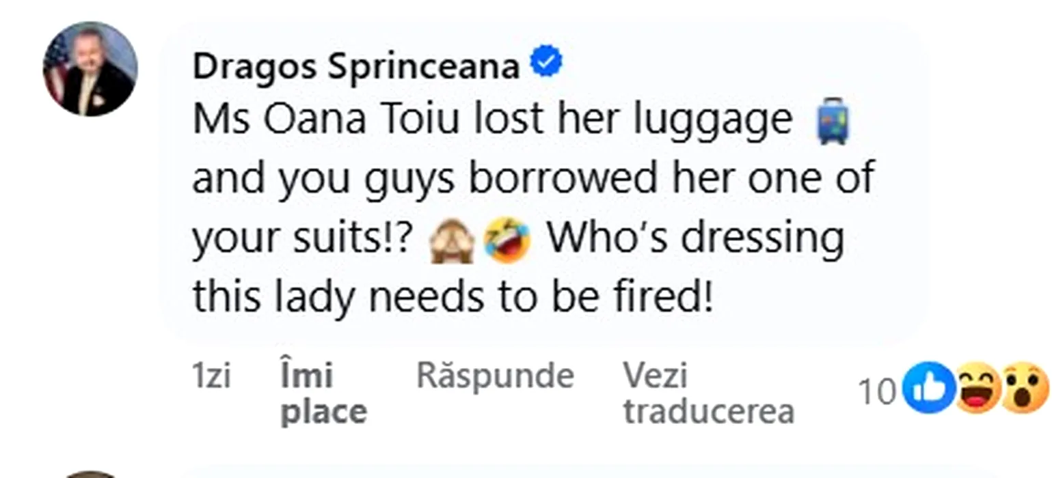Open Dragos Sprinceana's profile picture
The height and width of the screenshot is (478, 1052).
tap(90, 69)
